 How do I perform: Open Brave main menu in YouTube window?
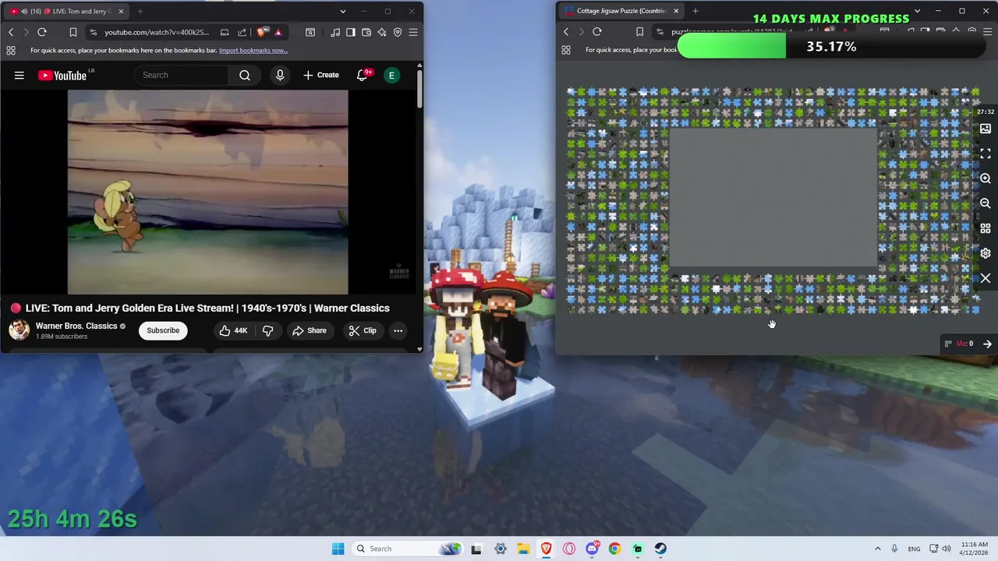413,32
